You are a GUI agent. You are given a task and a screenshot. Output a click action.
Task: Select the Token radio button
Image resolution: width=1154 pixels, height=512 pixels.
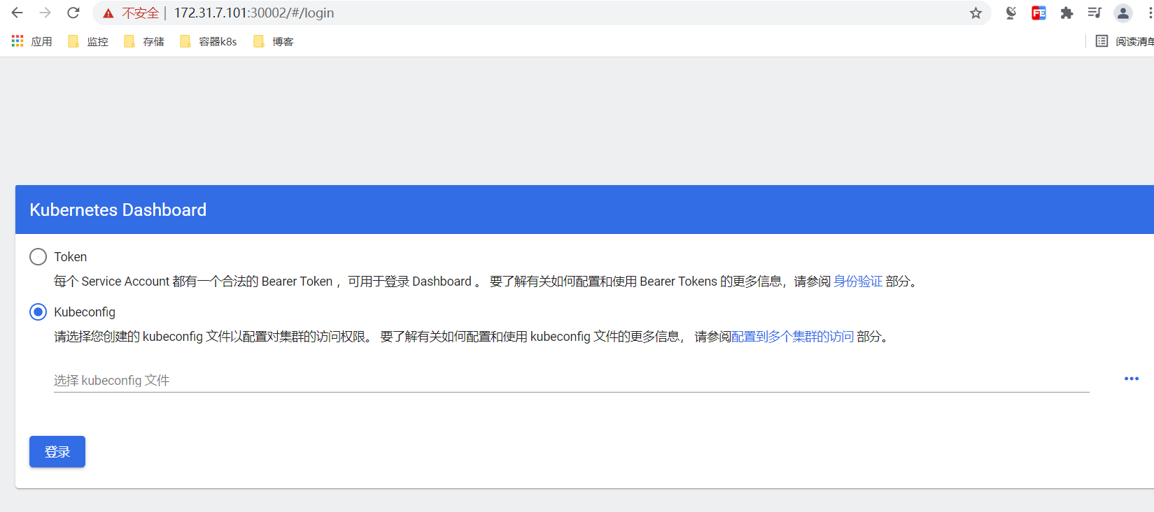click(x=38, y=257)
